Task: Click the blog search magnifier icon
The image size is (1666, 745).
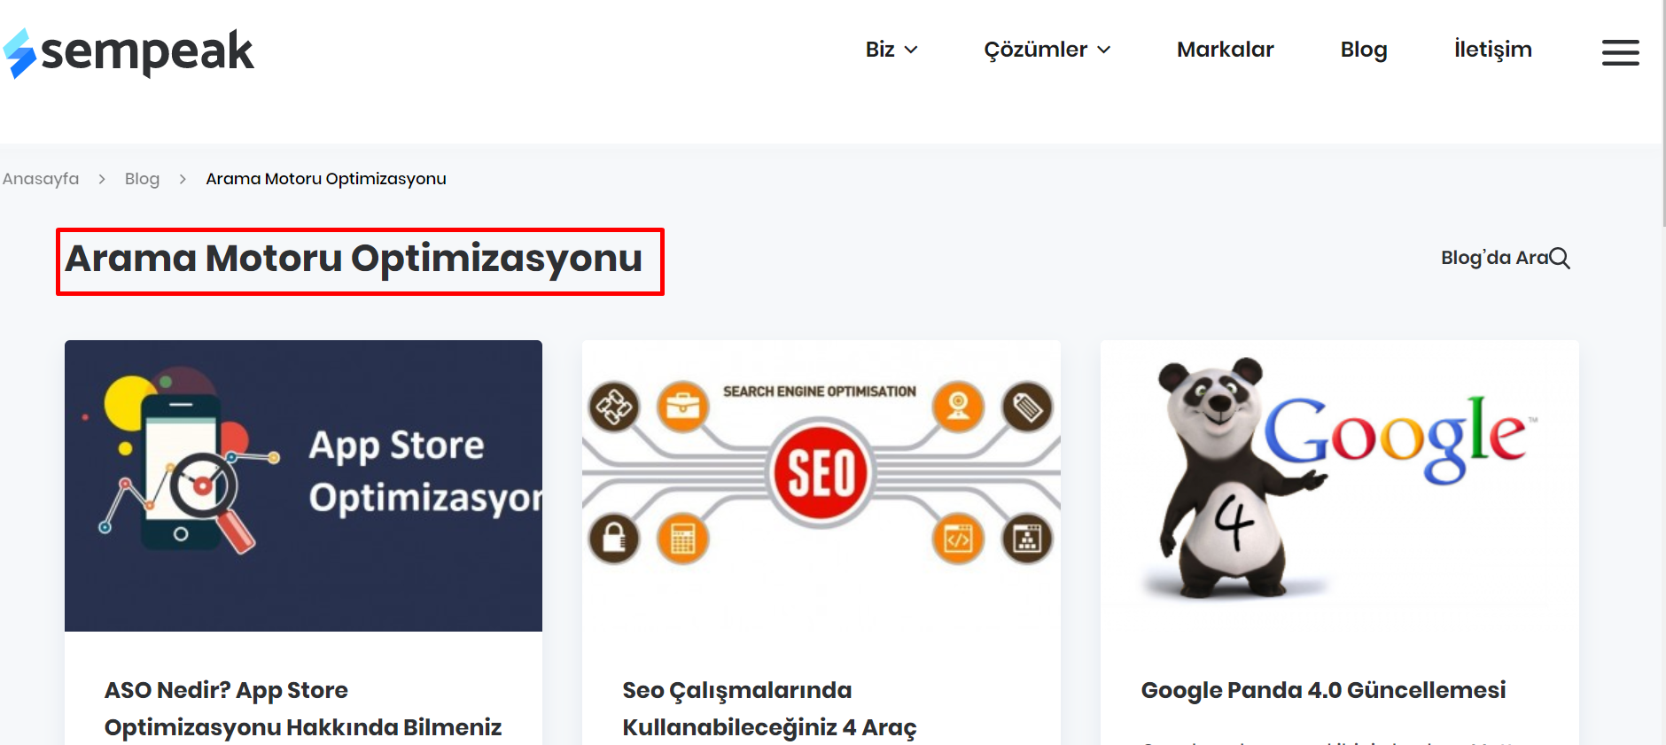Action: [1560, 258]
